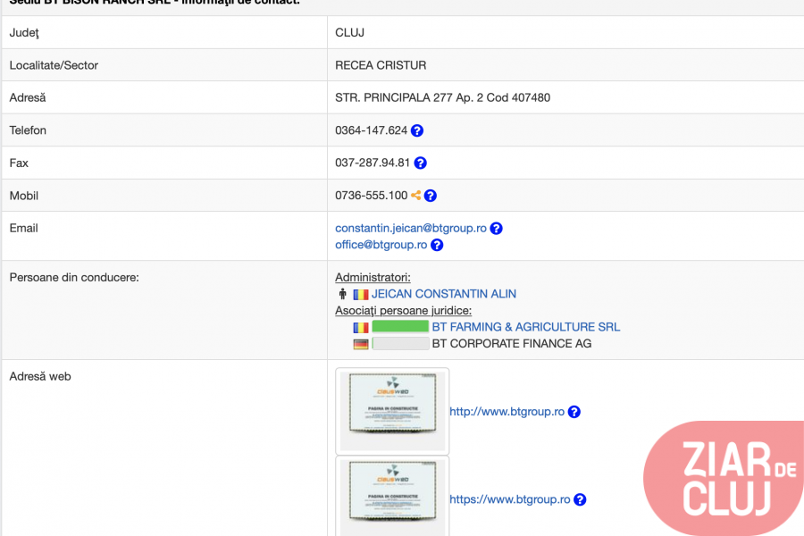Click help icon next to office@btgroup.ro
The width and height of the screenshot is (804, 536).
click(x=437, y=245)
